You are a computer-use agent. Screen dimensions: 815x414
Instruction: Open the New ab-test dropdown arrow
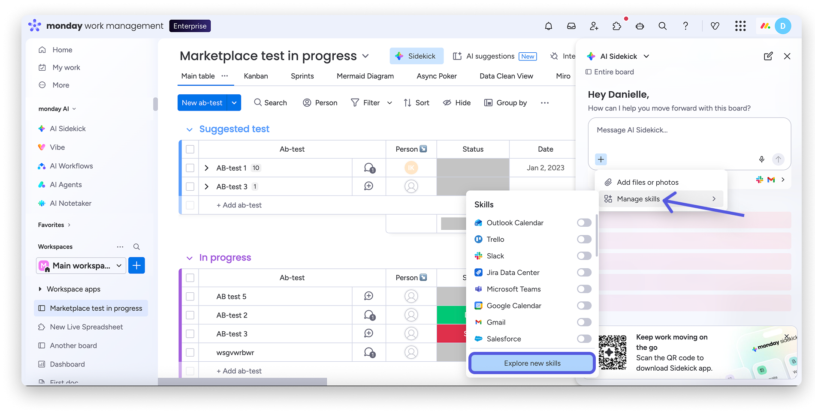(x=234, y=103)
